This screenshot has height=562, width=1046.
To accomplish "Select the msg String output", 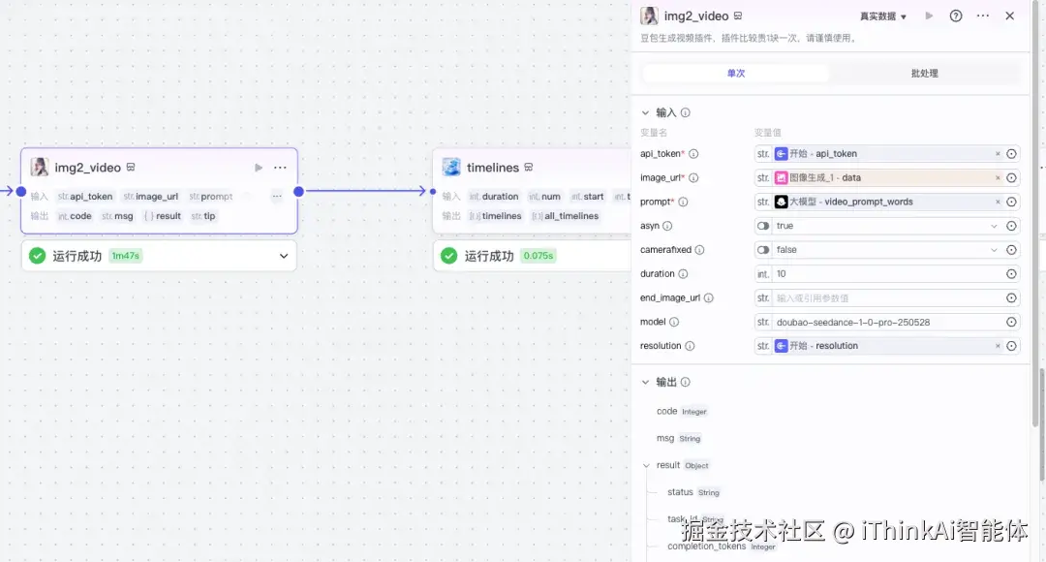I will tap(678, 439).
